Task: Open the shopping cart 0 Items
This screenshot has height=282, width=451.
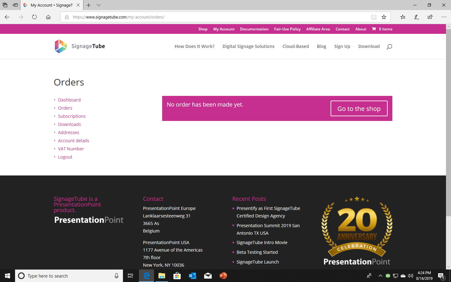Action: click(x=382, y=29)
